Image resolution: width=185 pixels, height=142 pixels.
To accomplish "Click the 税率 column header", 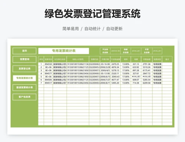I will pyautogui.click(x=126, y=59).
